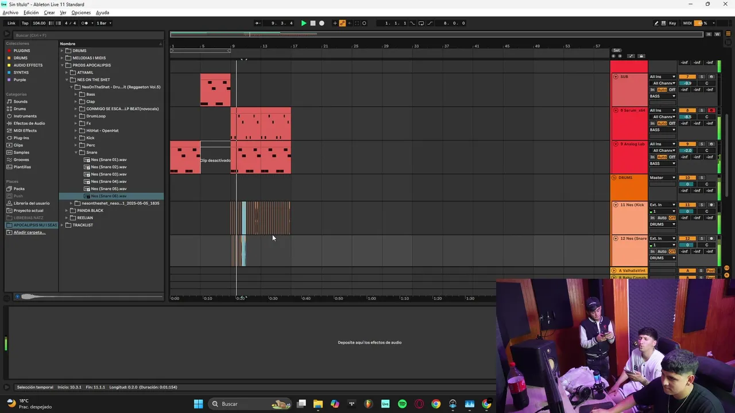Open Librería del usuario place

point(32,203)
